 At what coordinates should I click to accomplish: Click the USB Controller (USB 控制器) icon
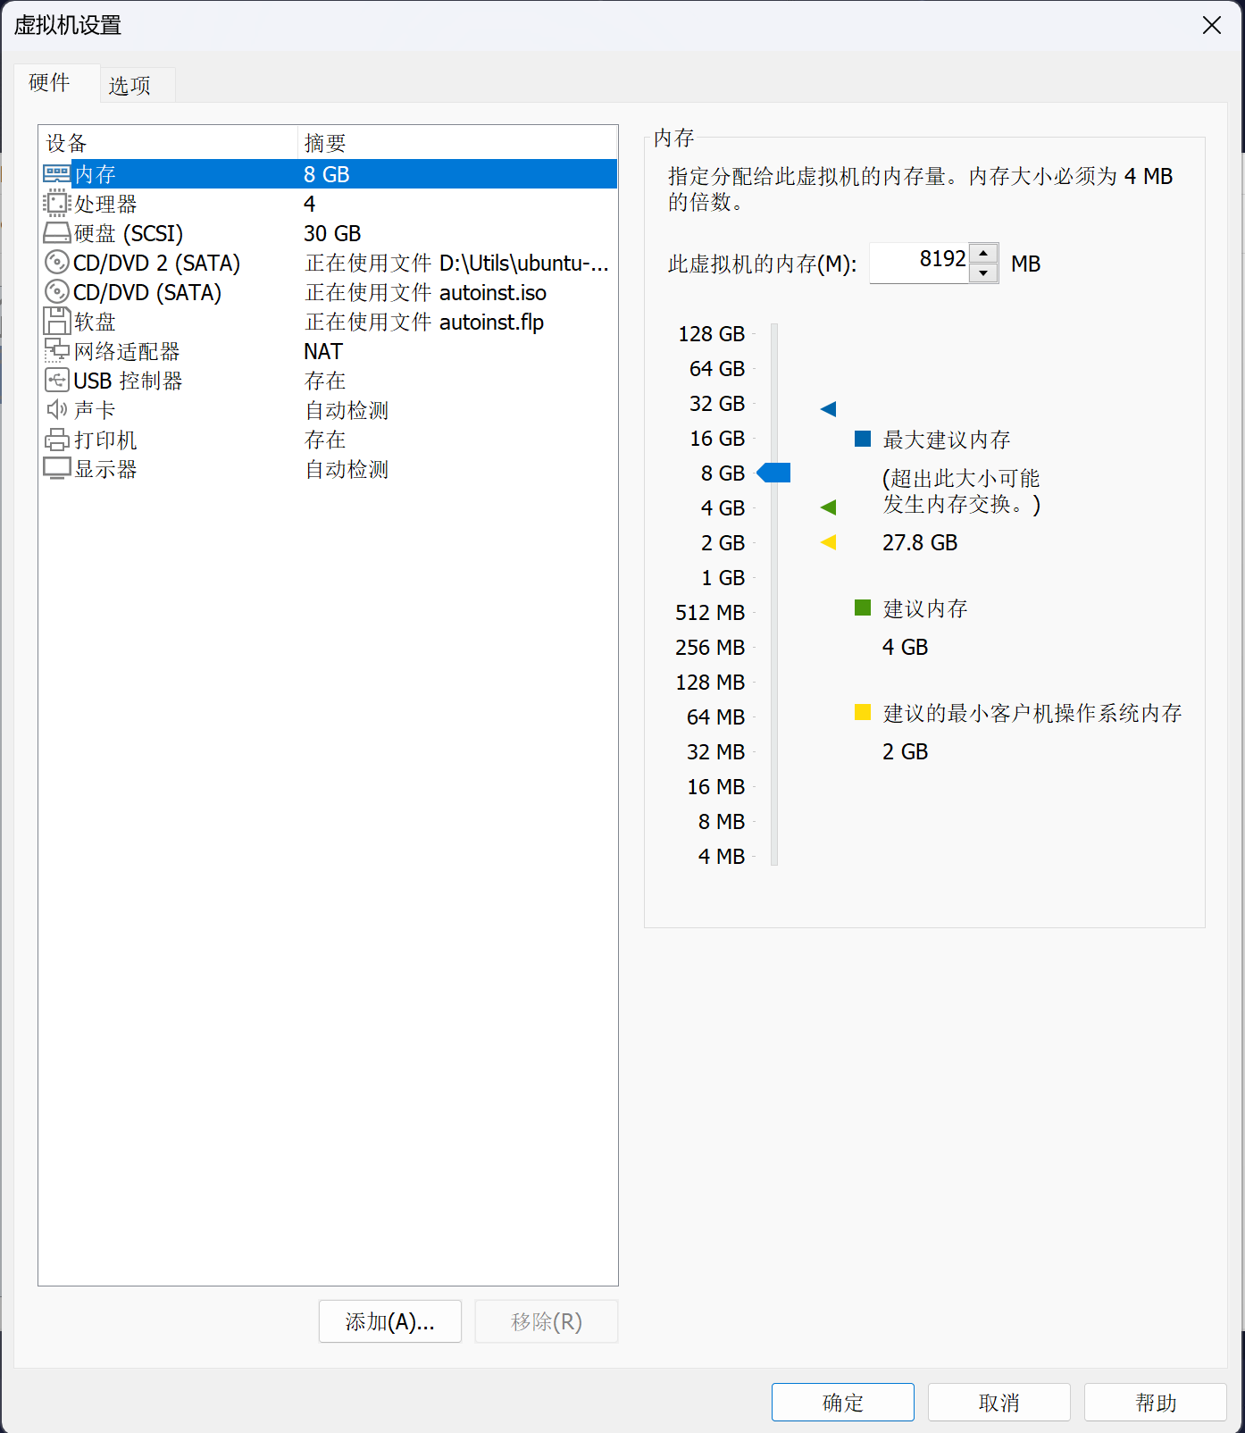57,380
